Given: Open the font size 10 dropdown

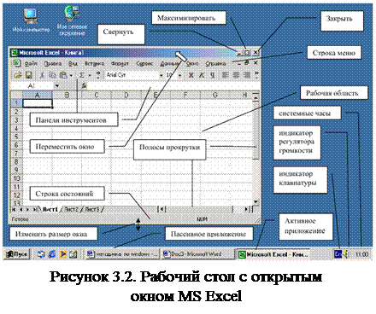Looking at the screenshot, I should [x=179, y=75].
